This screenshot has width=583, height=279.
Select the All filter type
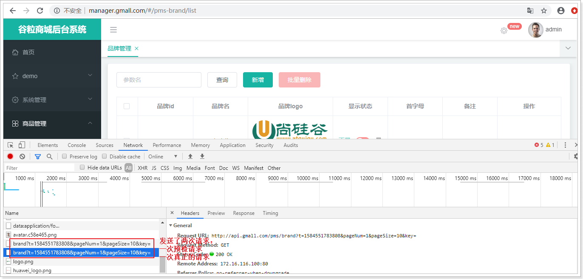(128, 168)
